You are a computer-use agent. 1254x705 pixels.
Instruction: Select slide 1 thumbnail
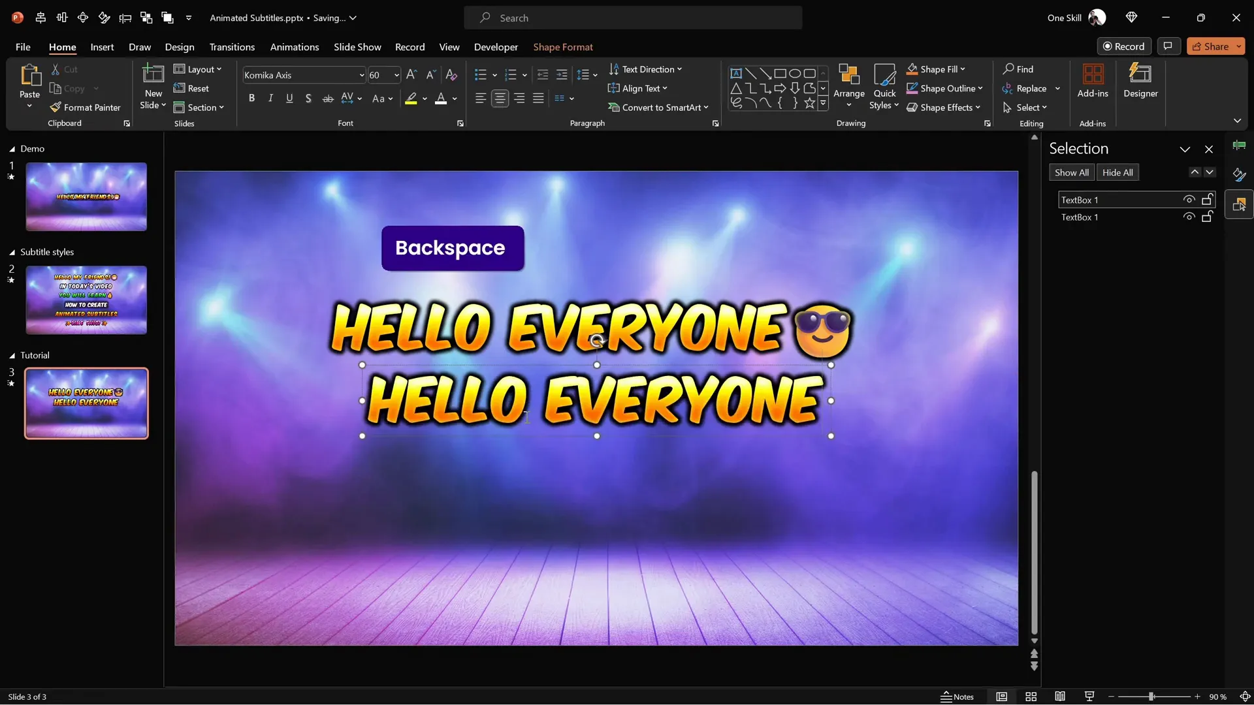pyautogui.click(x=86, y=196)
